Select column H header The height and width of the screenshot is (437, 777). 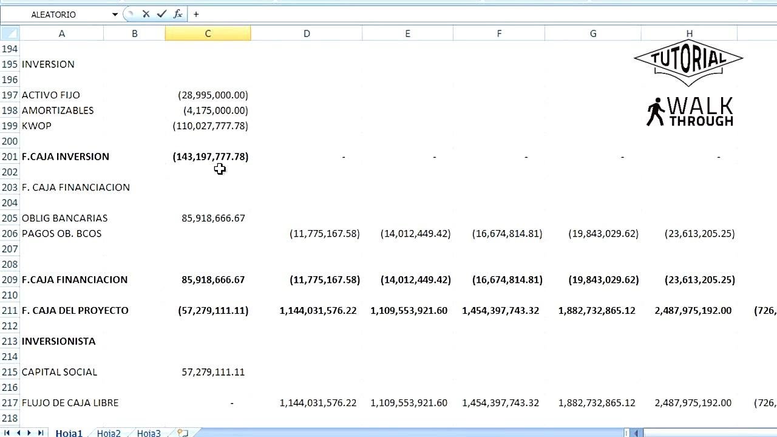690,33
